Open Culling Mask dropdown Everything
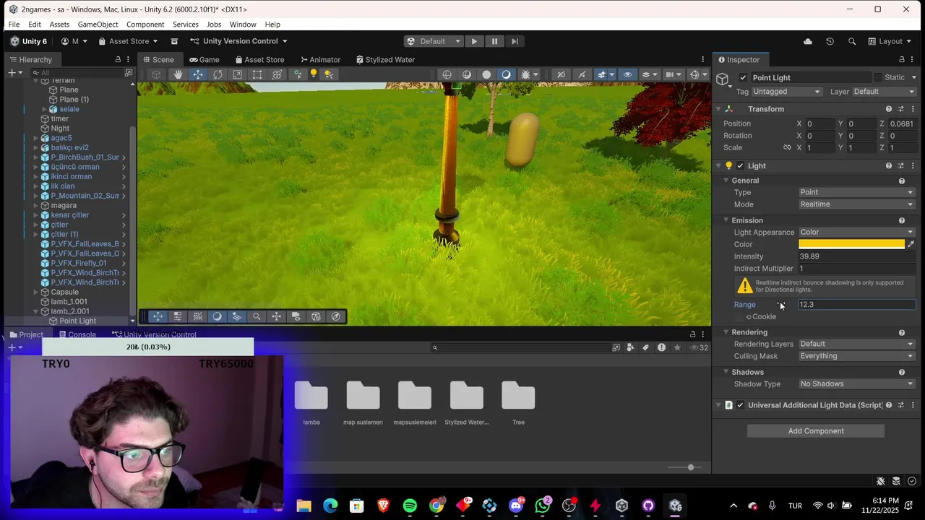This screenshot has height=520, width=925. [856, 356]
